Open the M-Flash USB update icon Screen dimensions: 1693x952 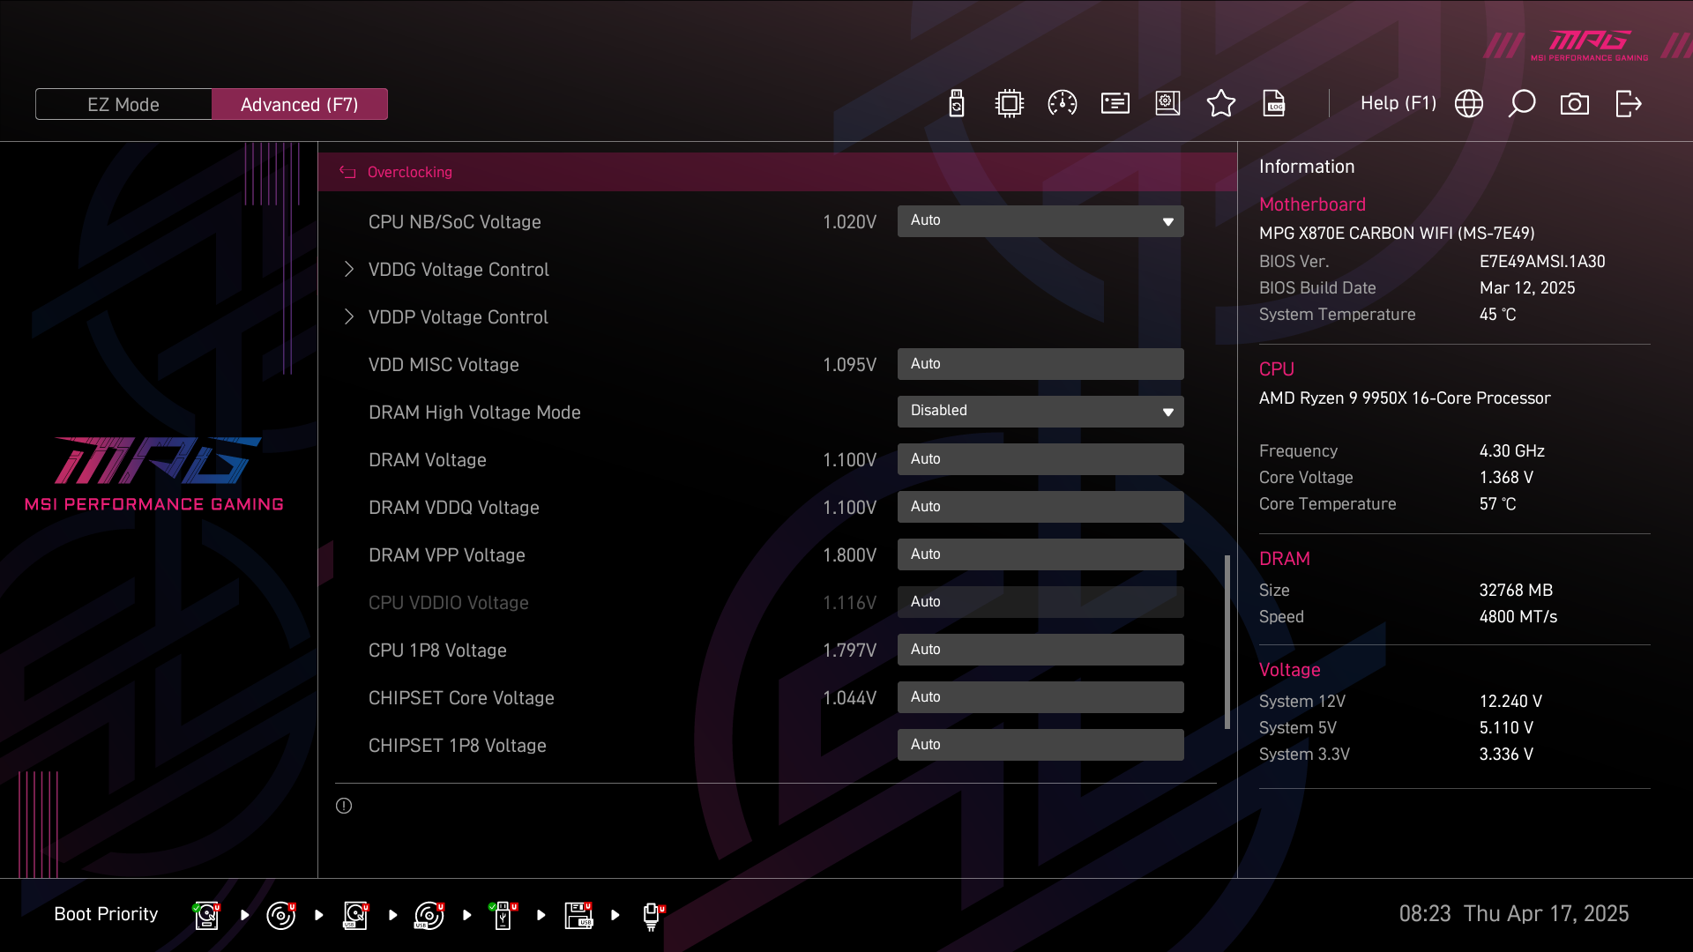(957, 104)
